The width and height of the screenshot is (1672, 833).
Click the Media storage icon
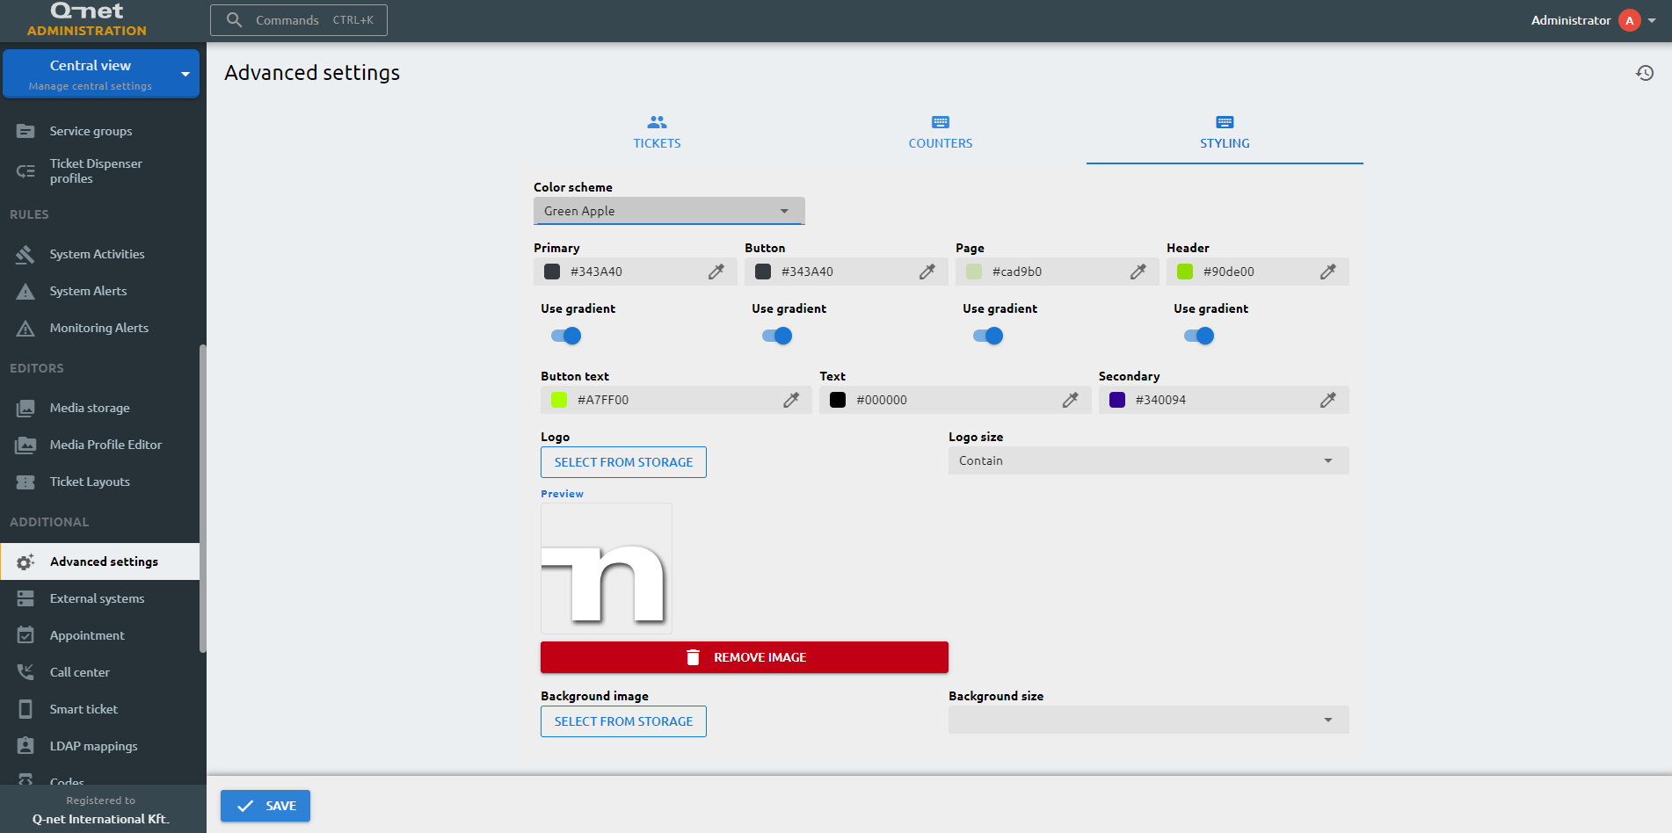pyautogui.click(x=25, y=408)
